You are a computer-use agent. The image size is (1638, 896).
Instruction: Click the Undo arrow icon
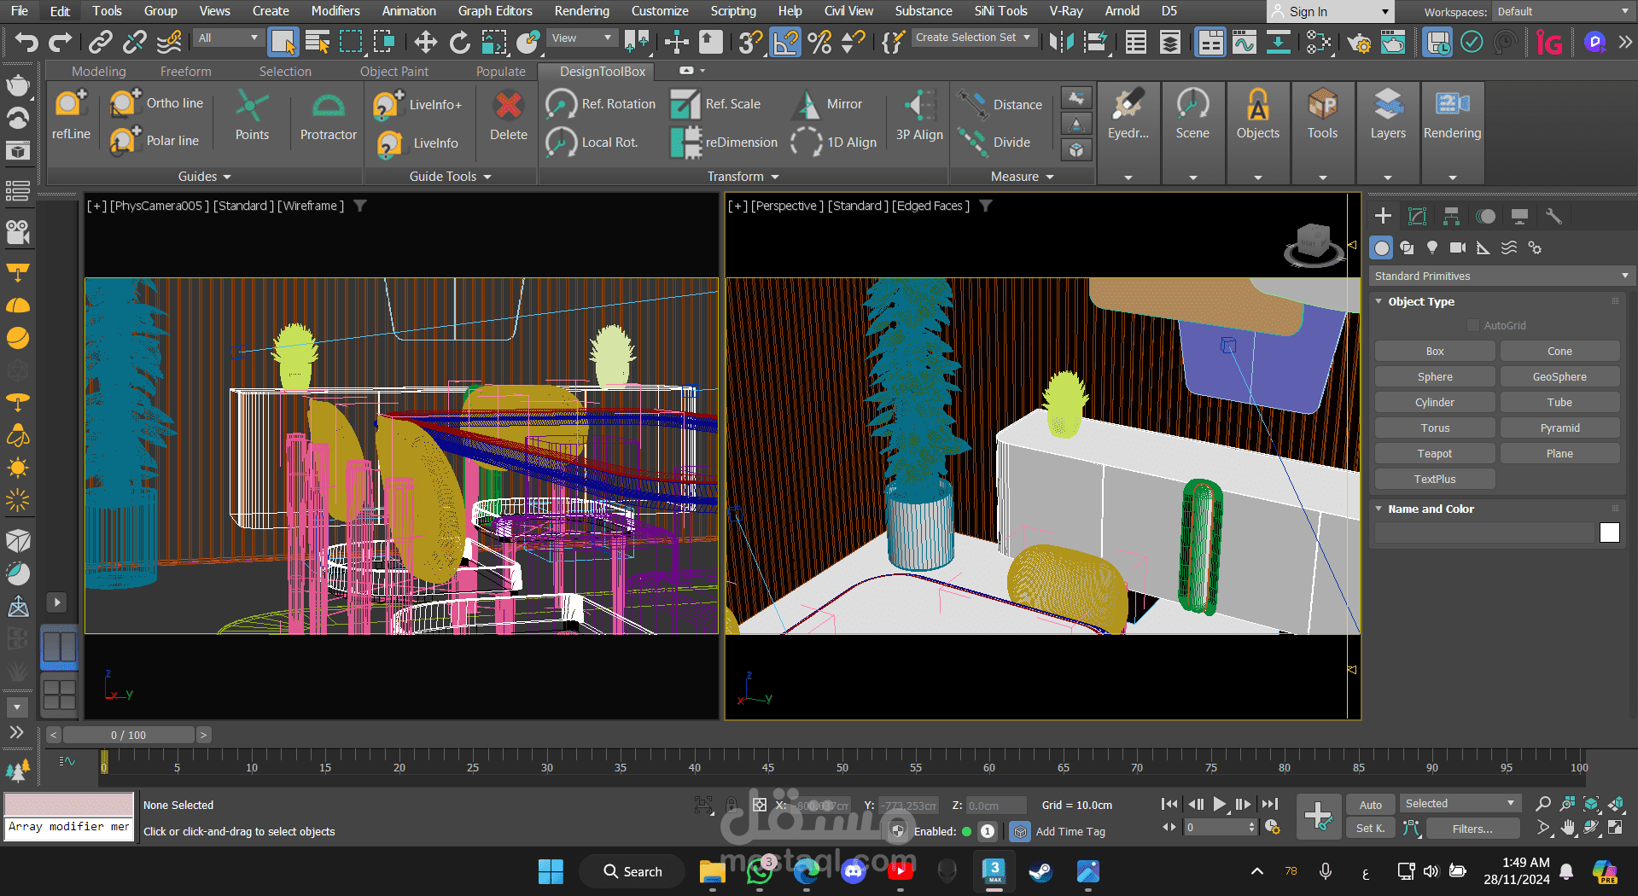26,42
